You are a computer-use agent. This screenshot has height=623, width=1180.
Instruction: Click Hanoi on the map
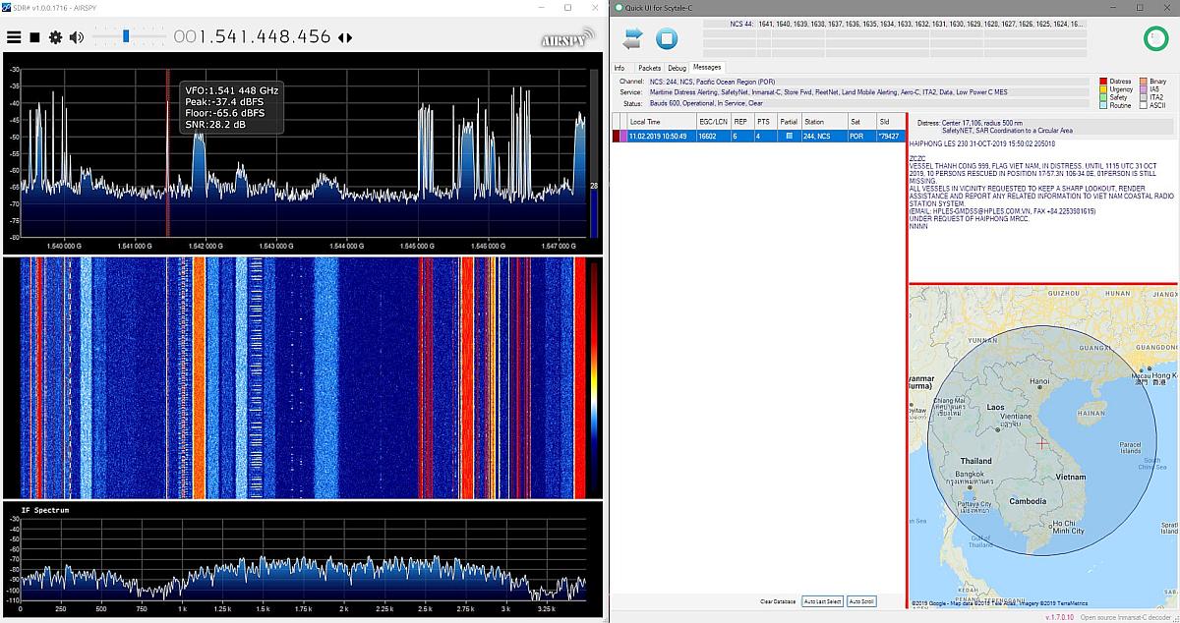click(1038, 381)
